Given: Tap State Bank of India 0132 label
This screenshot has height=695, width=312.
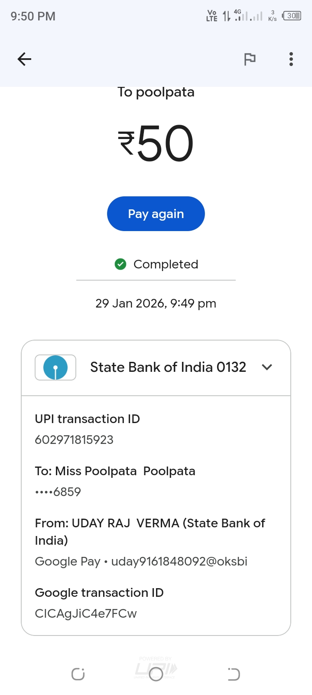Looking at the screenshot, I should 168,367.
